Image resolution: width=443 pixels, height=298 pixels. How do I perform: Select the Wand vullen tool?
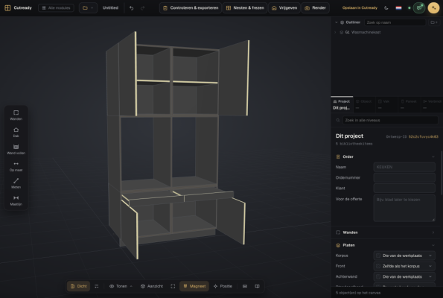pos(16,149)
